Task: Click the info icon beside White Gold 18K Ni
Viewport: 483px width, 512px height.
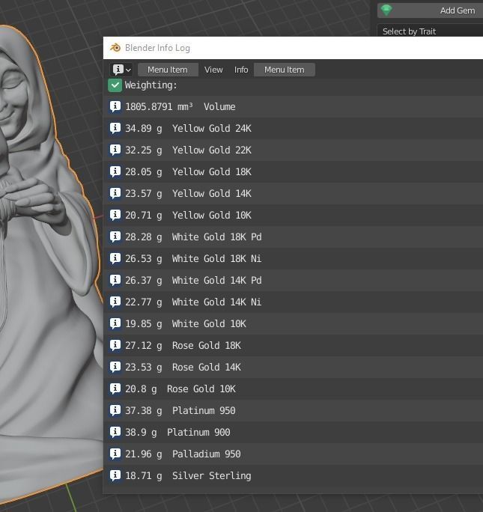Action: click(115, 258)
